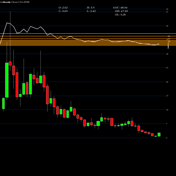176x176 pixels.
Task: Select the '6 OC: 40.84' reading
Action: click(120, 8)
